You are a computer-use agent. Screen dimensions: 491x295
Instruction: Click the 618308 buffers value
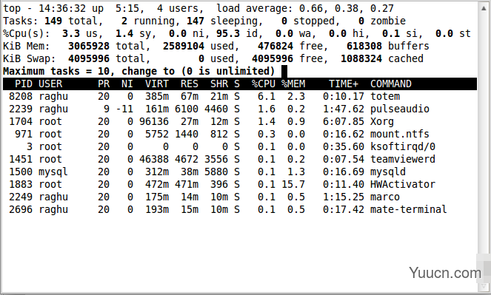click(x=364, y=46)
